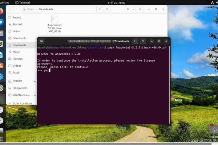Open Videos folder in sidebar
Image resolution: width=218 pixels, height=145 pixels.
(21, 66)
